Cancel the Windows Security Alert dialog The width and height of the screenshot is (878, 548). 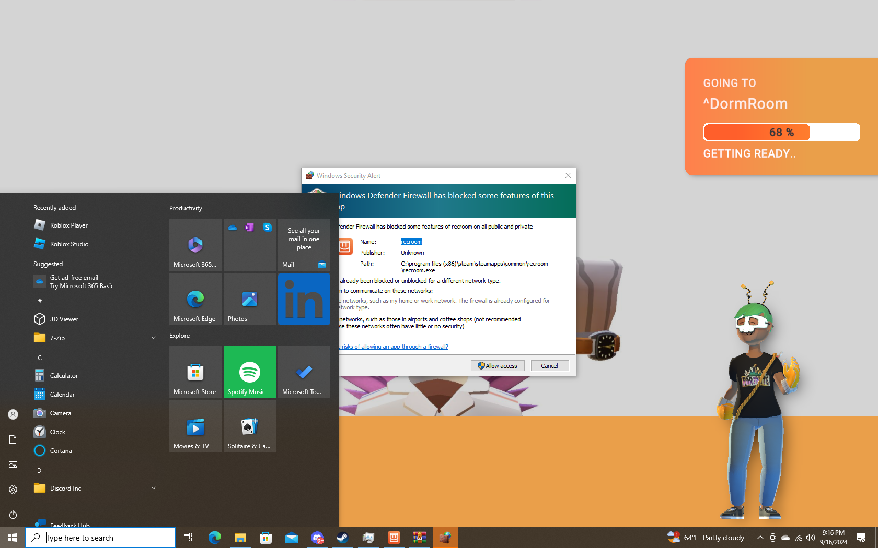pos(550,366)
